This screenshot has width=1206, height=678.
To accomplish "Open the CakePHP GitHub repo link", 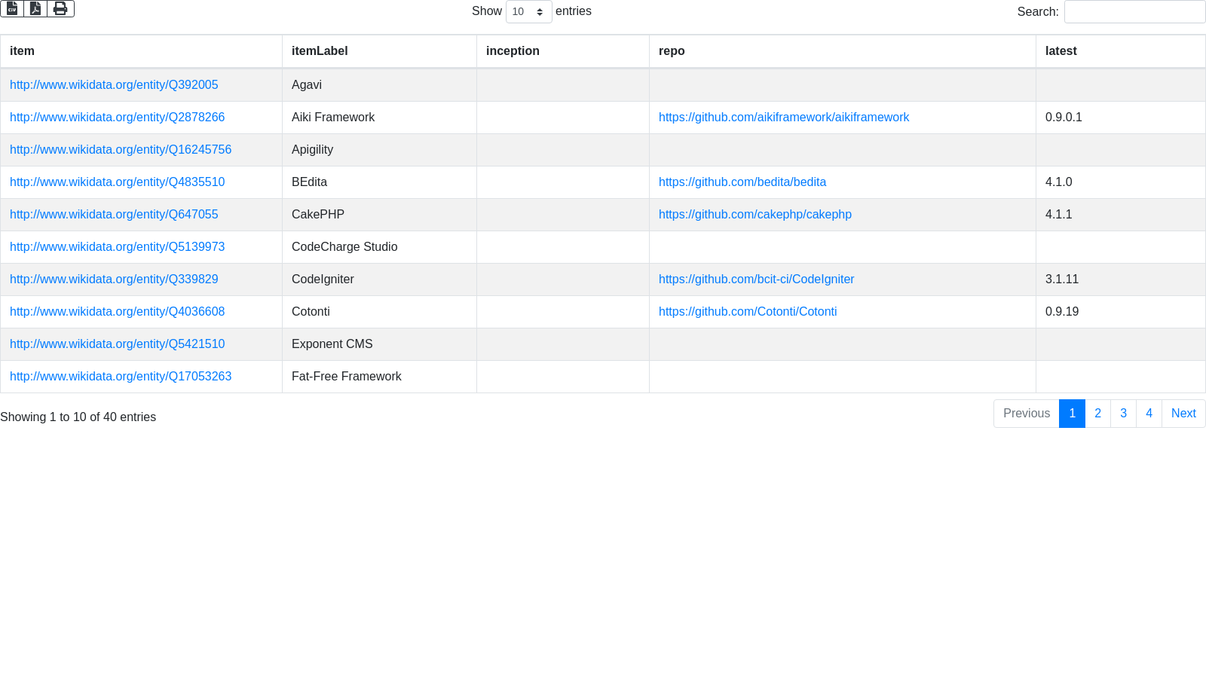I will (x=755, y=215).
